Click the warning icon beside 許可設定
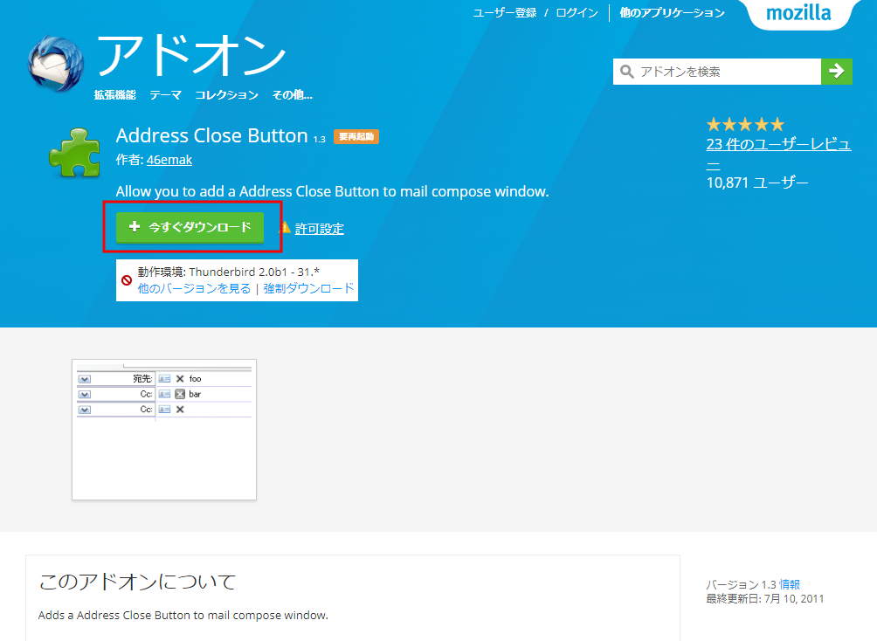 click(x=286, y=228)
